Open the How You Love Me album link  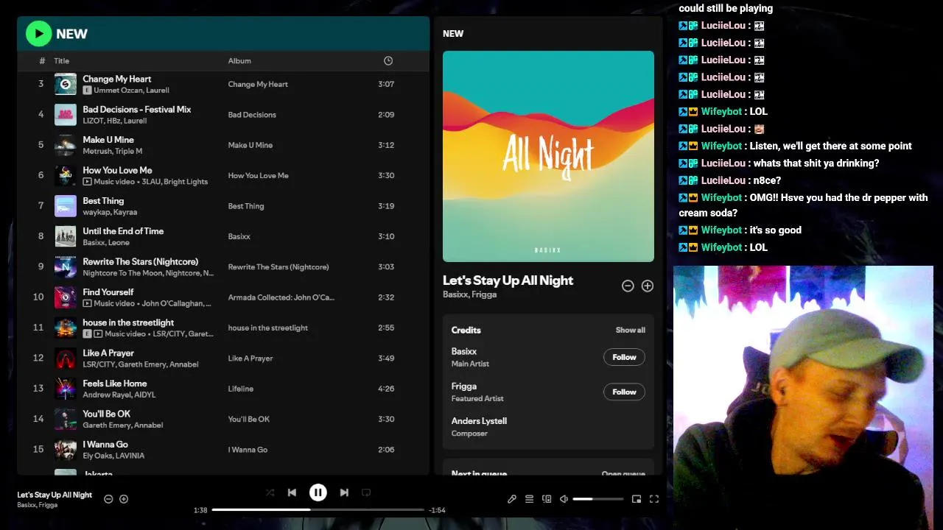click(x=258, y=176)
